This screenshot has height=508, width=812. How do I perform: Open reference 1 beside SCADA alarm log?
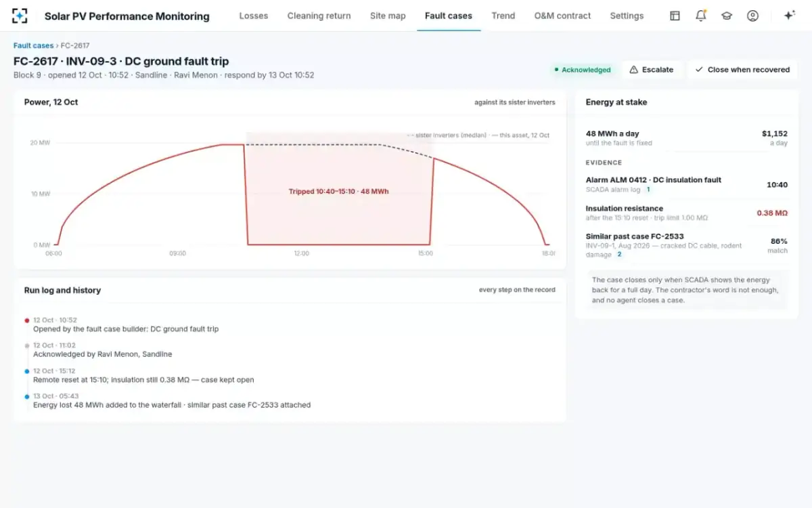(x=648, y=190)
